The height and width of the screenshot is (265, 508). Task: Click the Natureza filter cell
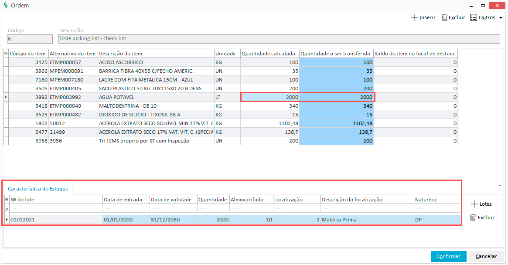437,209
